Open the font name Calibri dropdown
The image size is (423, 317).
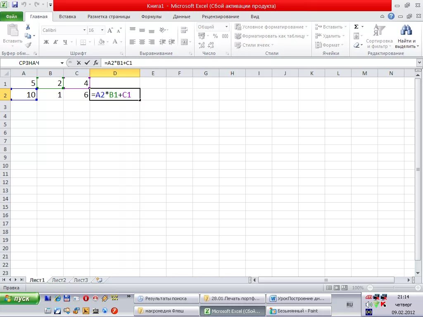click(x=84, y=30)
